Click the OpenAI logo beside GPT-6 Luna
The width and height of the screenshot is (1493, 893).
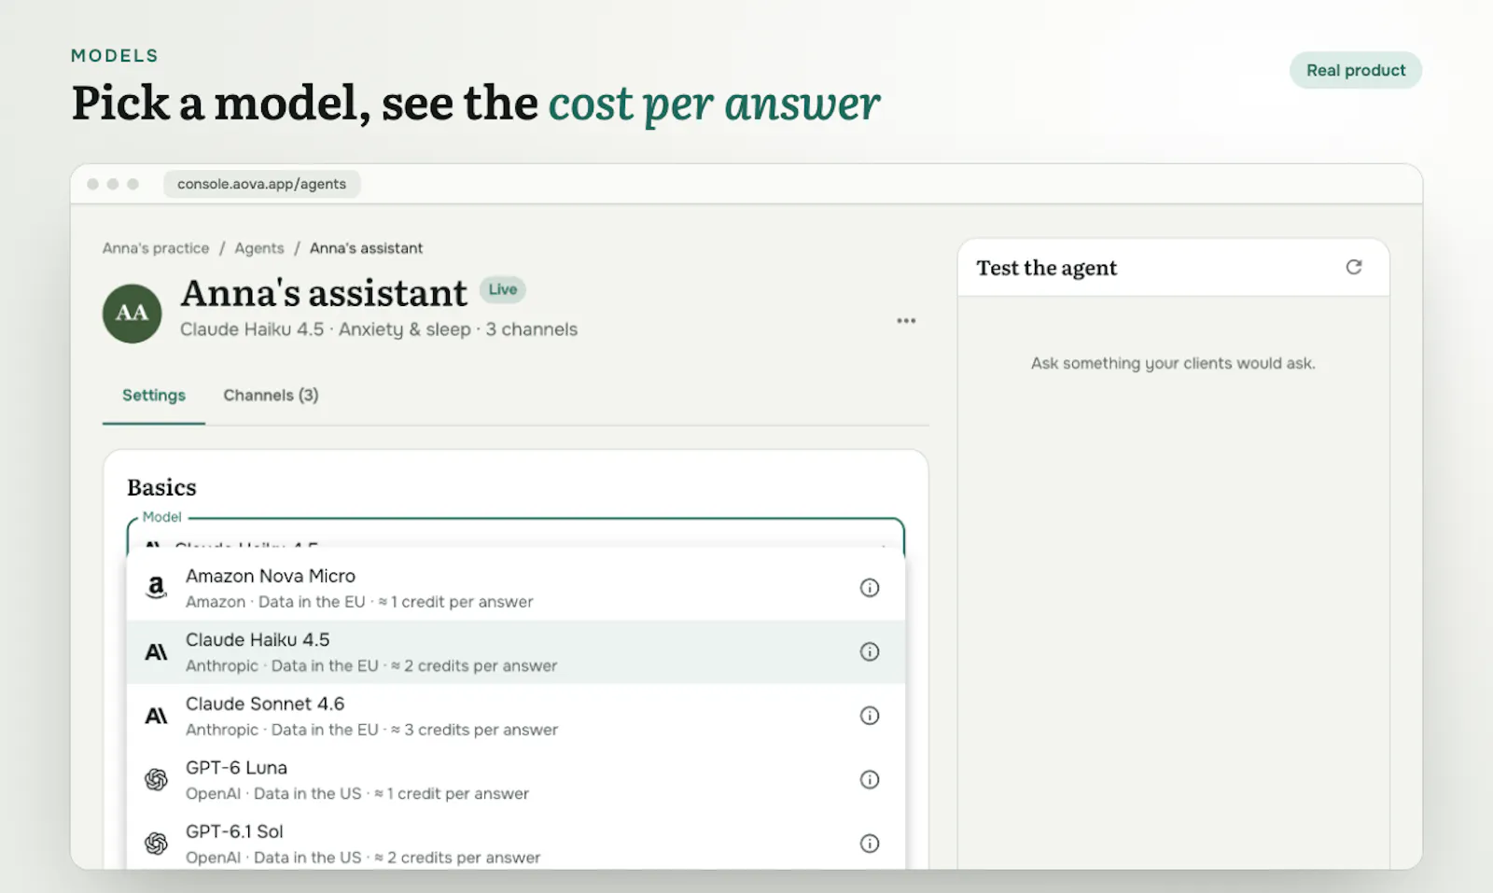click(156, 780)
